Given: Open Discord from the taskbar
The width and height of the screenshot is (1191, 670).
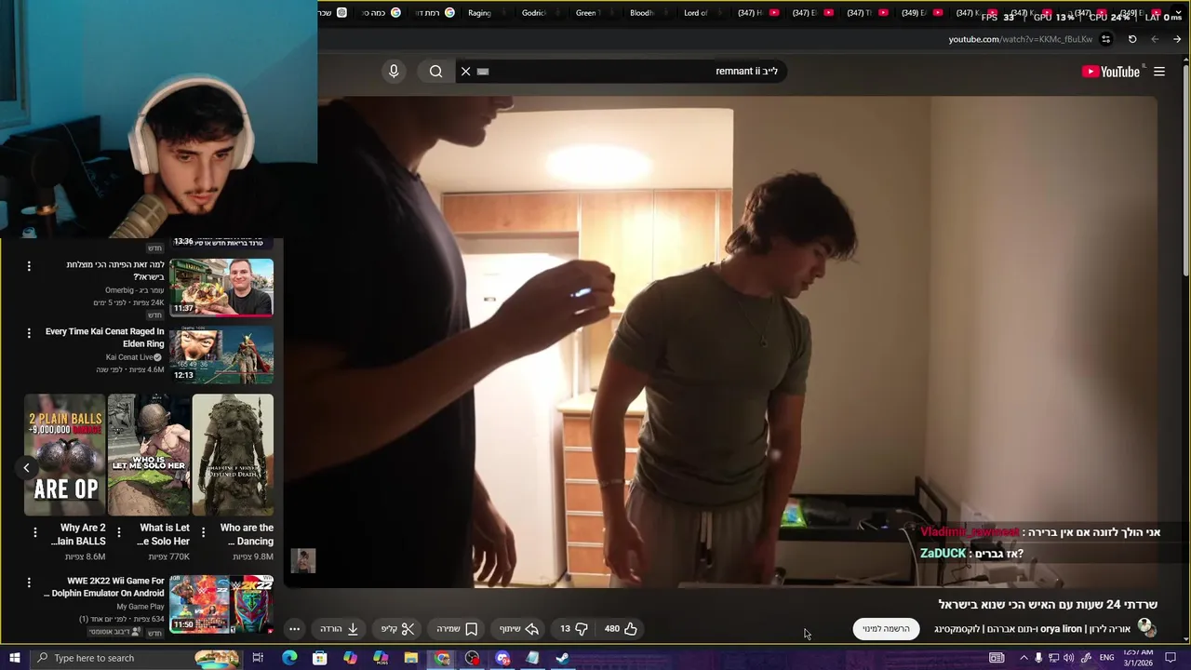Looking at the screenshot, I should pos(502,658).
